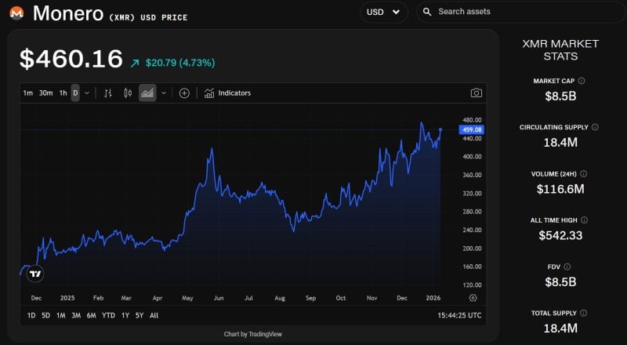
Task: Expand the time interval dropdown arrow
Action: (x=86, y=93)
